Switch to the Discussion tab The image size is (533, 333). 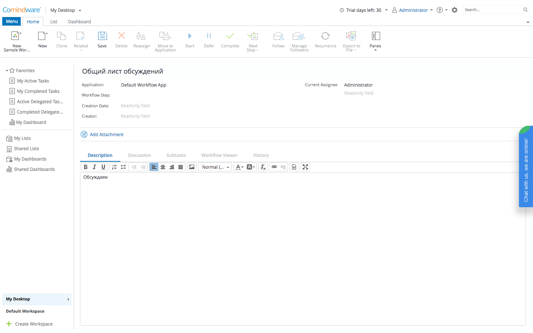(139, 155)
